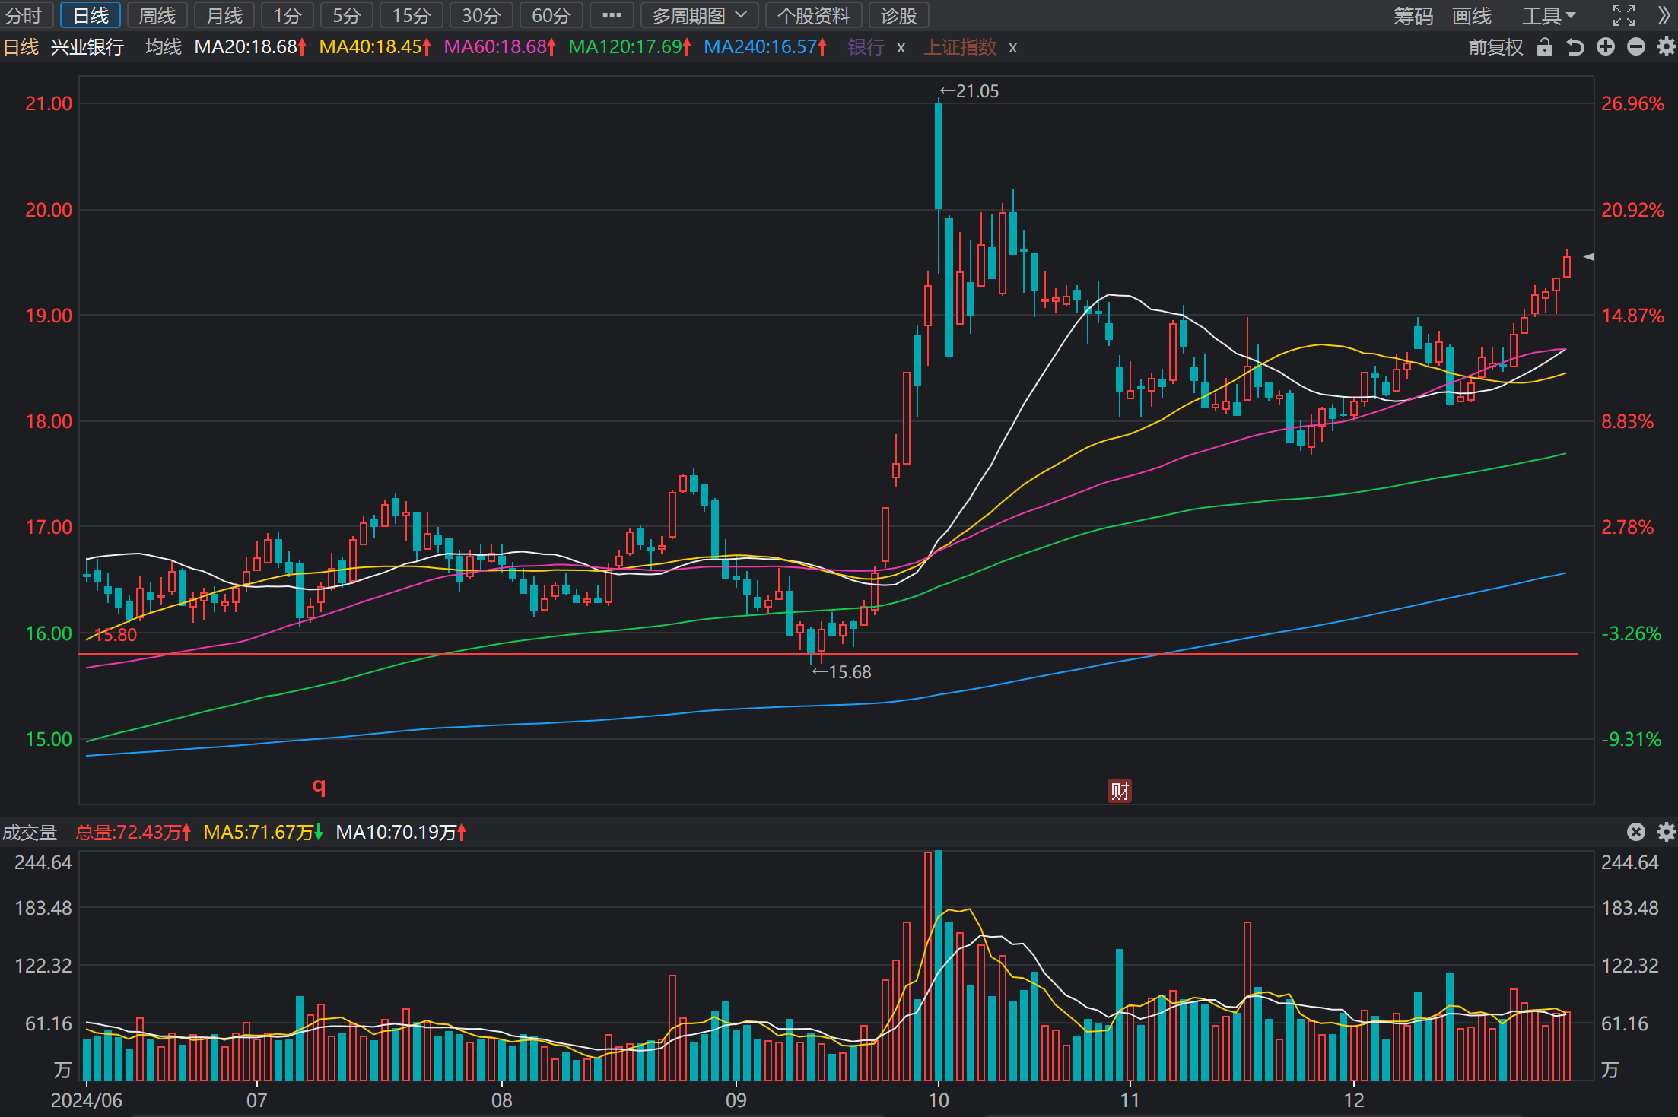Click the red q marker on chart

click(319, 786)
